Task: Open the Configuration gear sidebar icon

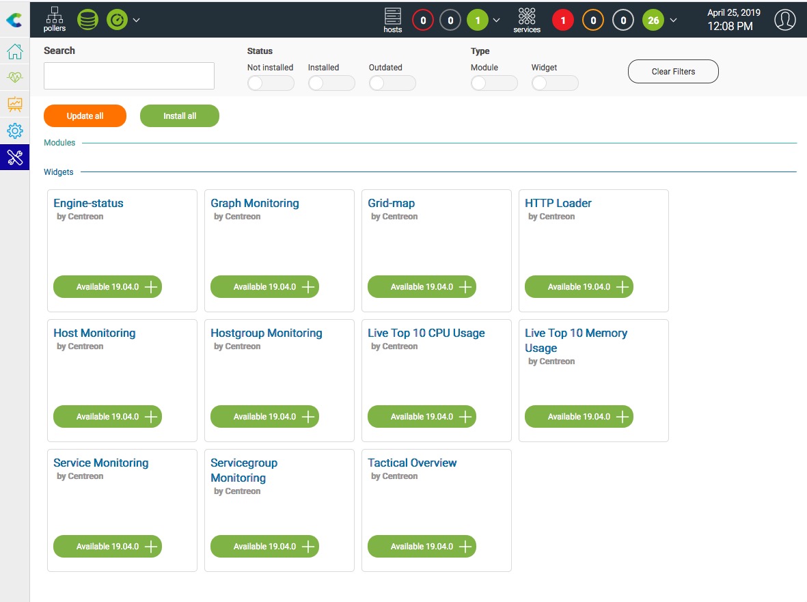Action: (15, 131)
